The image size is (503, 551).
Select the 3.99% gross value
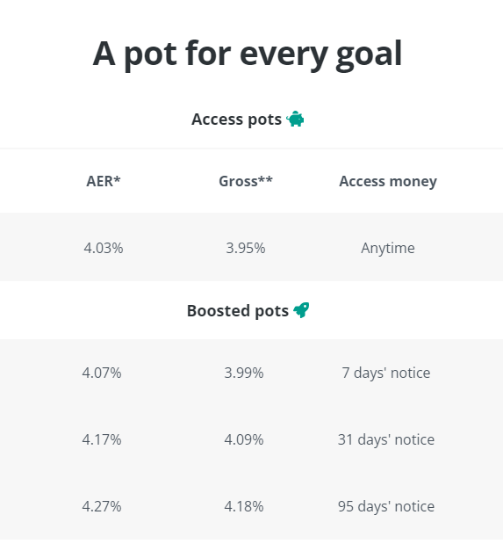(x=244, y=373)
